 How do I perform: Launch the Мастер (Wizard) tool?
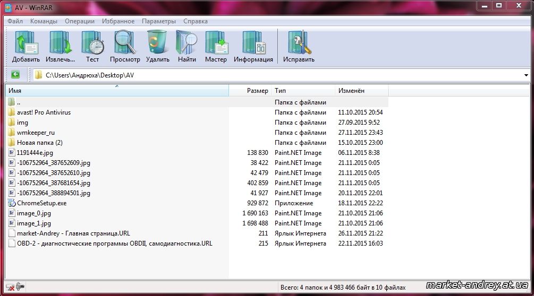tap(216, 46)
